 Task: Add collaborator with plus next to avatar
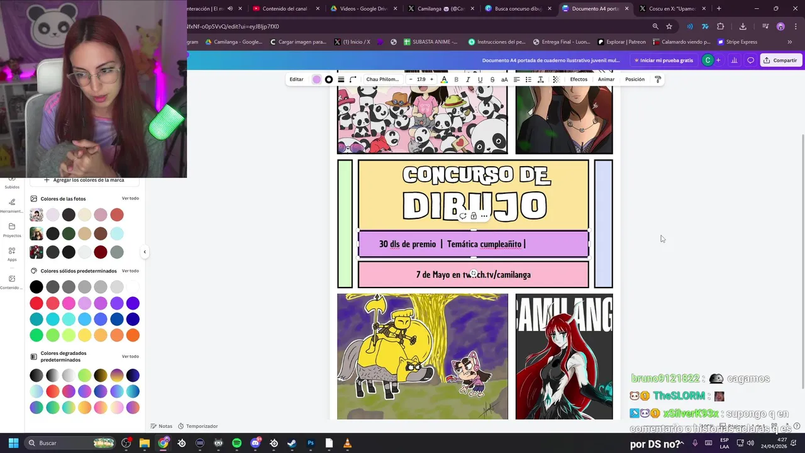click(718, 60)
